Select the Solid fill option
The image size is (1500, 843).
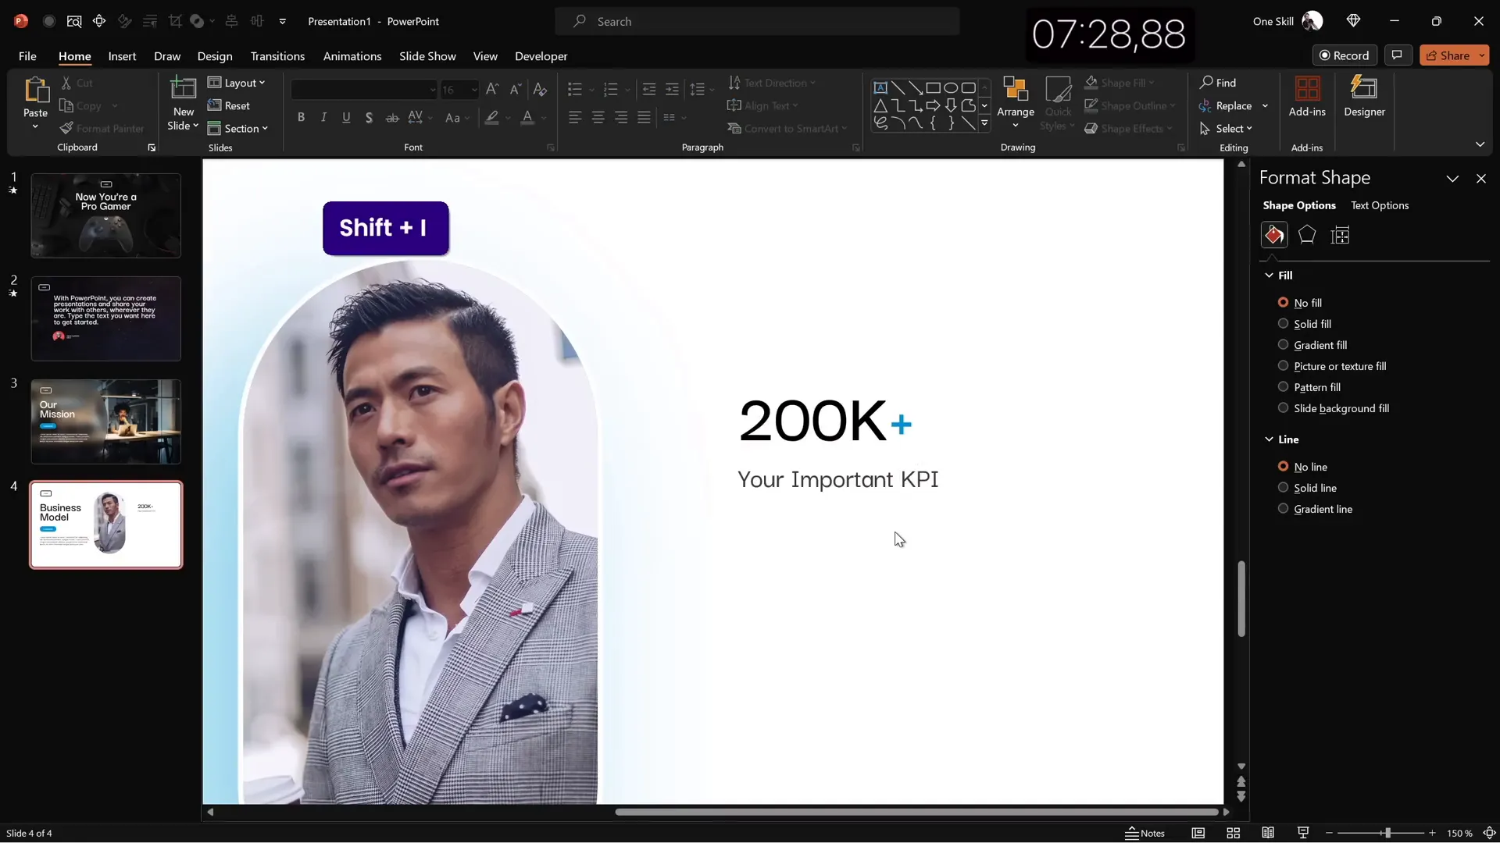pyautogui.click(x=1283, y=323)
